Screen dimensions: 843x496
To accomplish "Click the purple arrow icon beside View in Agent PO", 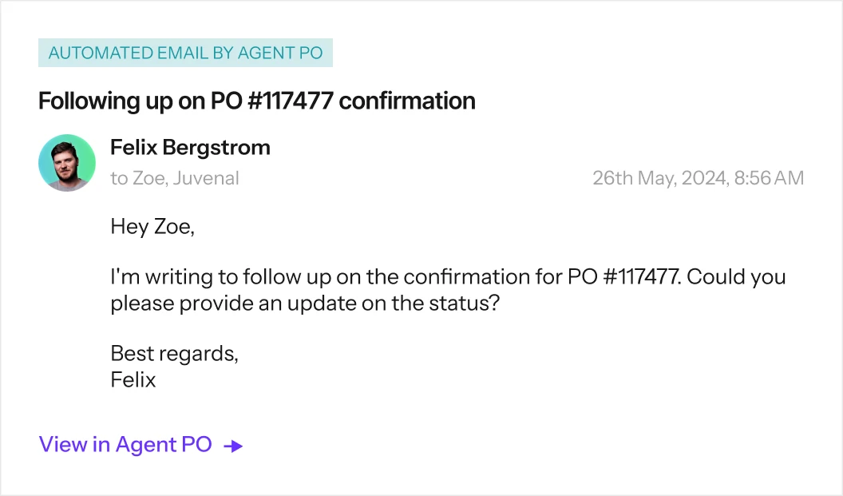I will tap(233, 446).
